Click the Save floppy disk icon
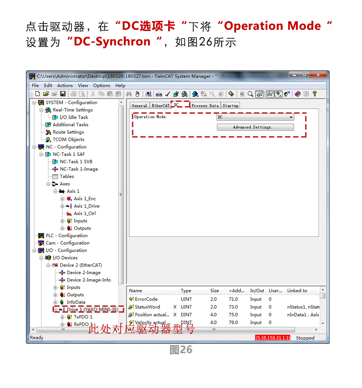 click(63, 94)
